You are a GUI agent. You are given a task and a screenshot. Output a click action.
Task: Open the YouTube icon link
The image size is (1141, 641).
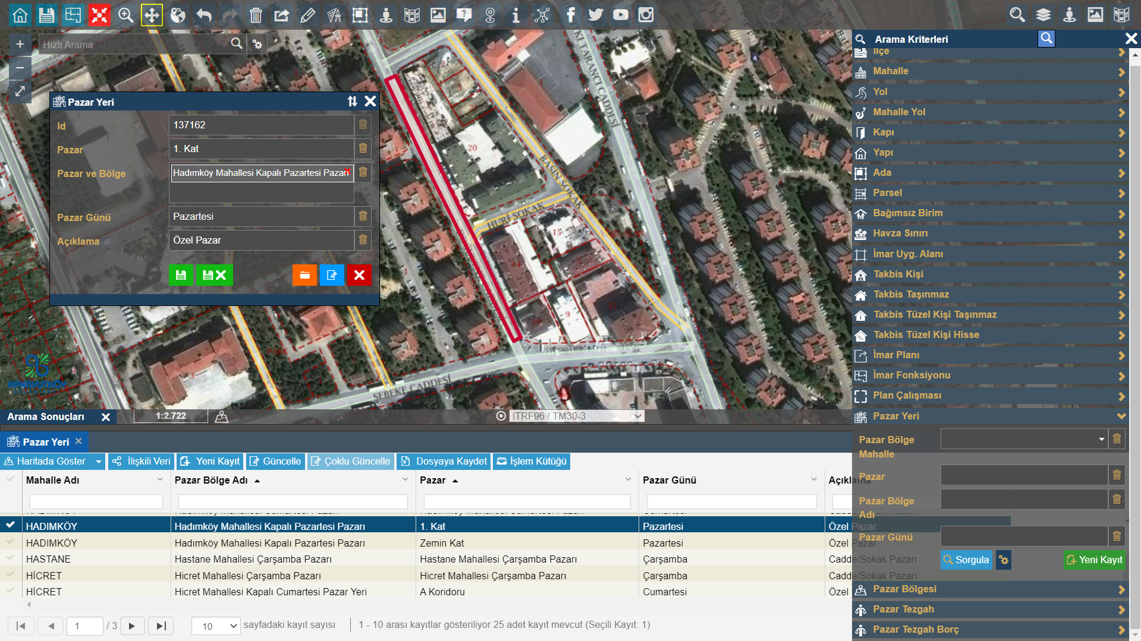620,15
